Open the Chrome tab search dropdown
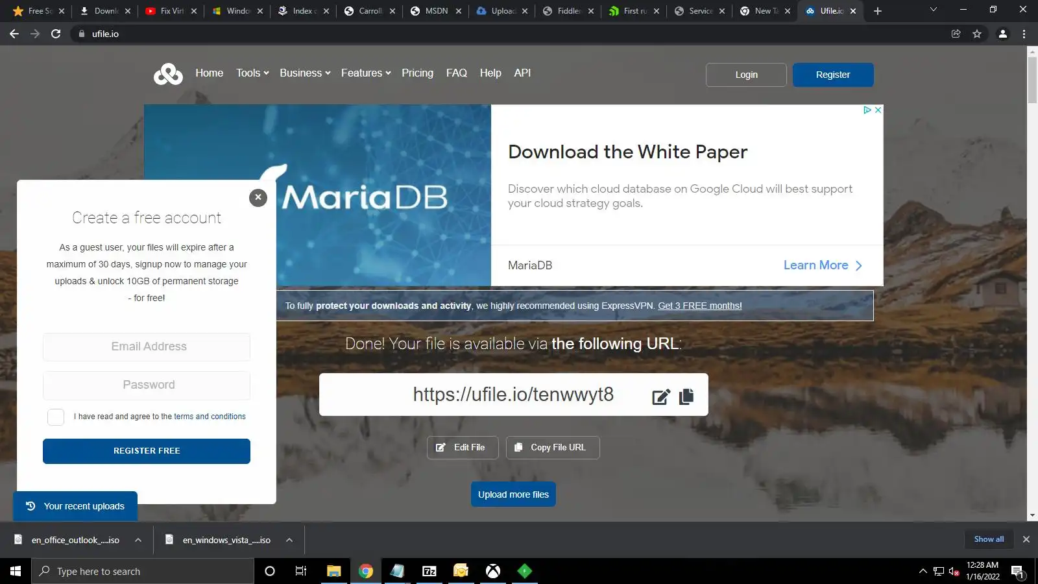The height and width of the screenshot is (584, 1038). point(934,10)
